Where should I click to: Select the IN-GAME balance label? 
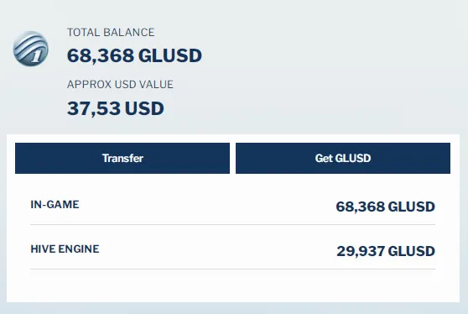(55, 204)
